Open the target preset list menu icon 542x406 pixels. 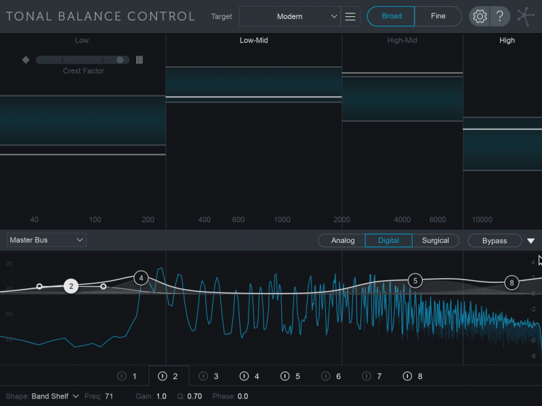click(x=350, y=16)
